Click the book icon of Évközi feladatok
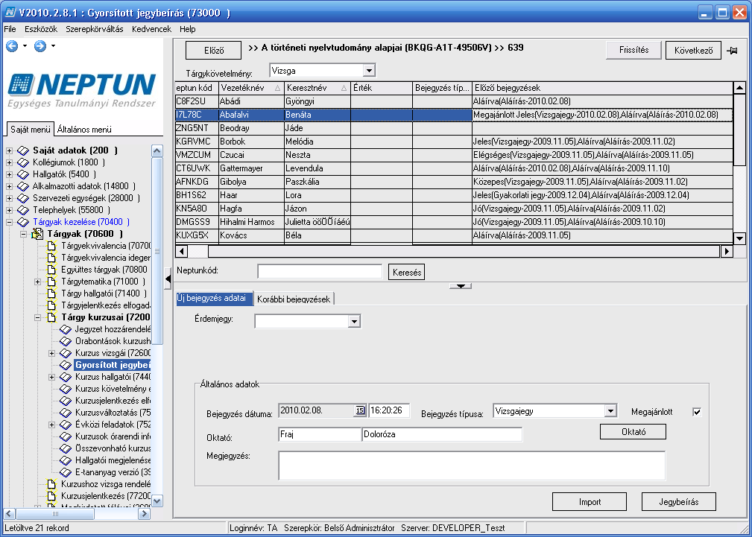The width and height of the screenshot is (752, 537). pyautogui.click(x=66, y=425)
